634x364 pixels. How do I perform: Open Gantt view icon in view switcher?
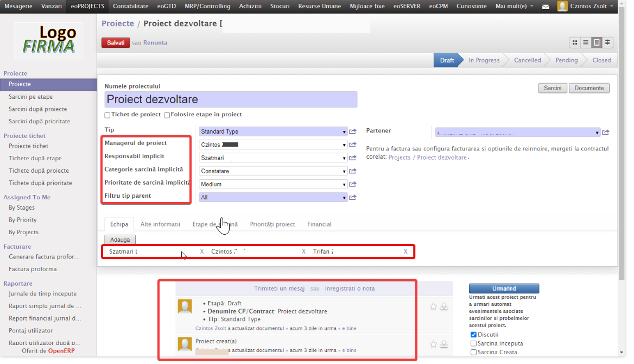click(x=607, y=42)
